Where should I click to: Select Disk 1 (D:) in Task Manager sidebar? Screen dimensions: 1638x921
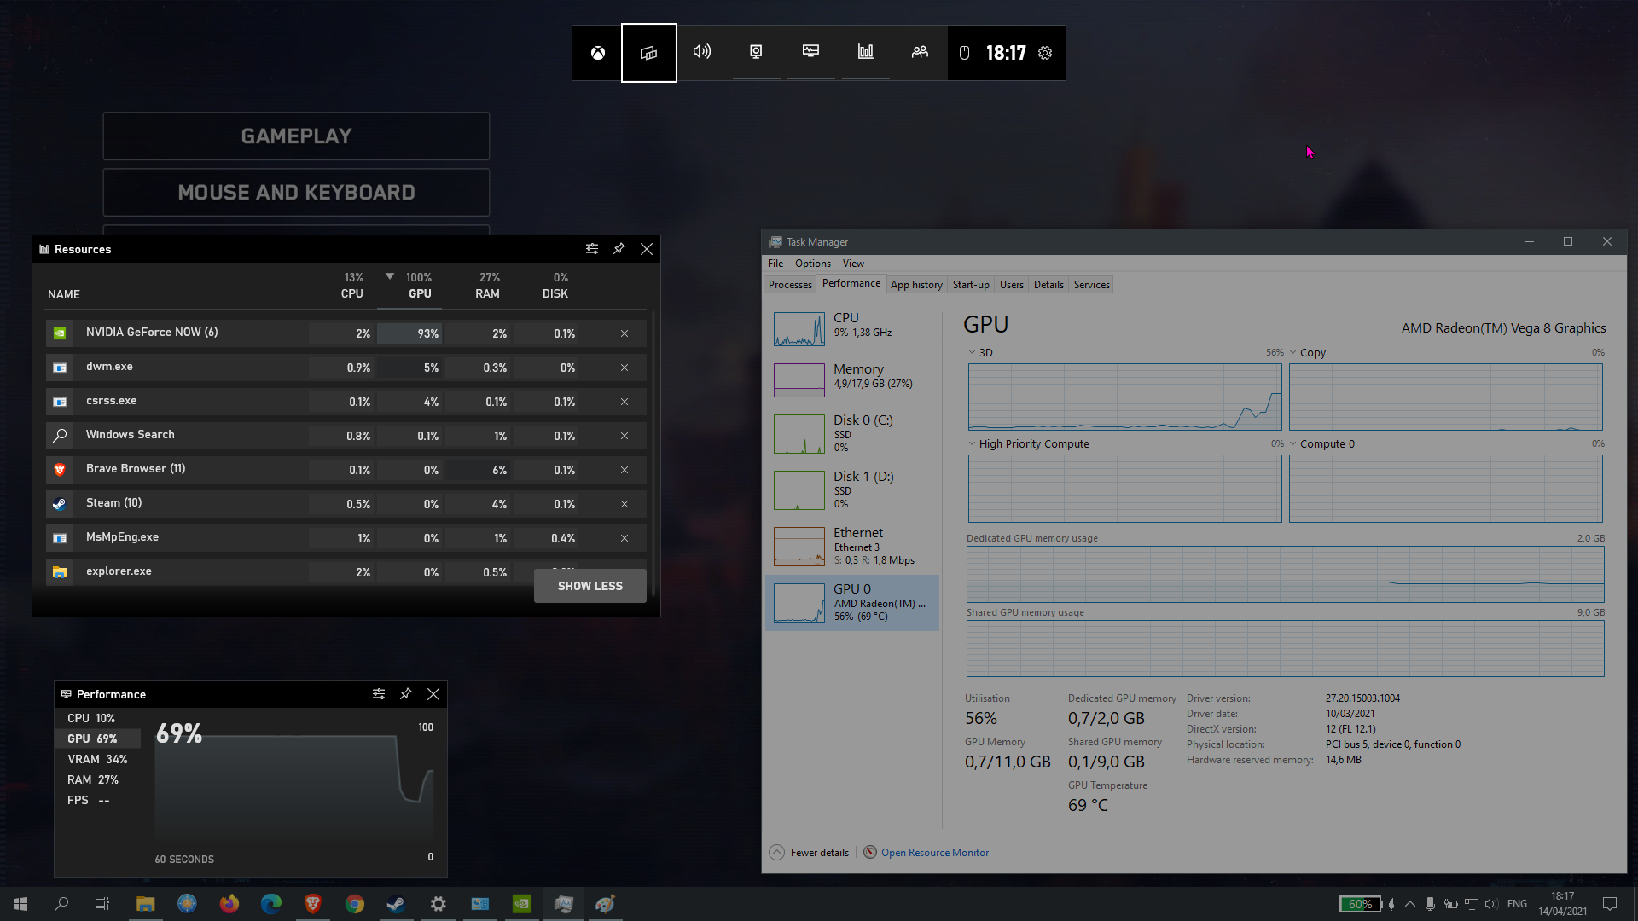tap(852, 489)
